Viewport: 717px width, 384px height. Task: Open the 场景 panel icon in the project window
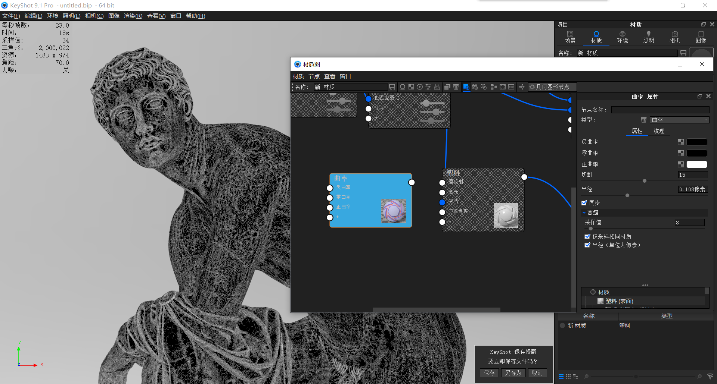coord(570,37)
